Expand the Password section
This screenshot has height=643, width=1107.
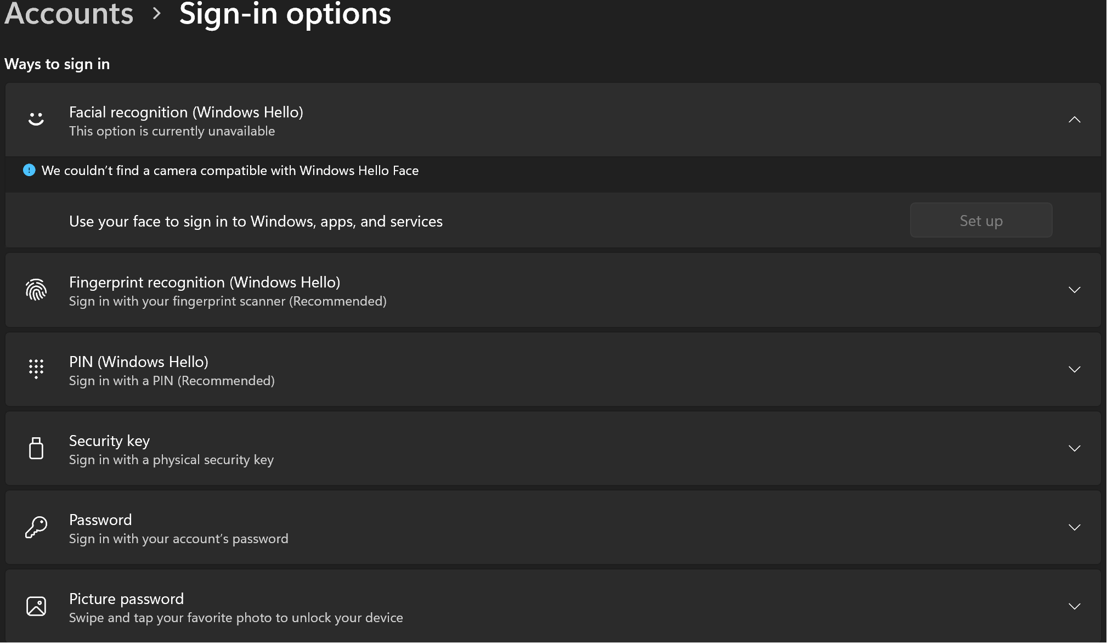1075,527
